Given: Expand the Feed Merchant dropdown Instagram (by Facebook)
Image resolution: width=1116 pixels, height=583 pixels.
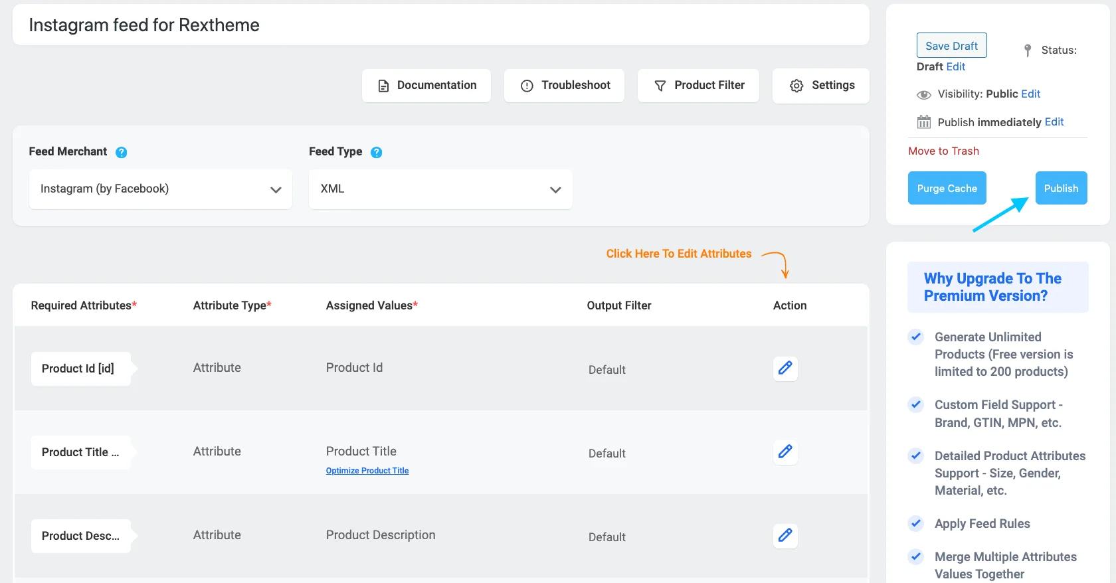Looking at the screenshot, I should [x=160, y=189].
